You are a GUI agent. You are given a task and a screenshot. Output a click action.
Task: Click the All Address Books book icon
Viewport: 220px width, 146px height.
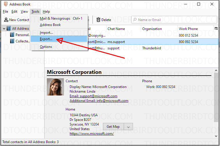pyautogui.click(x=9, y=28)
